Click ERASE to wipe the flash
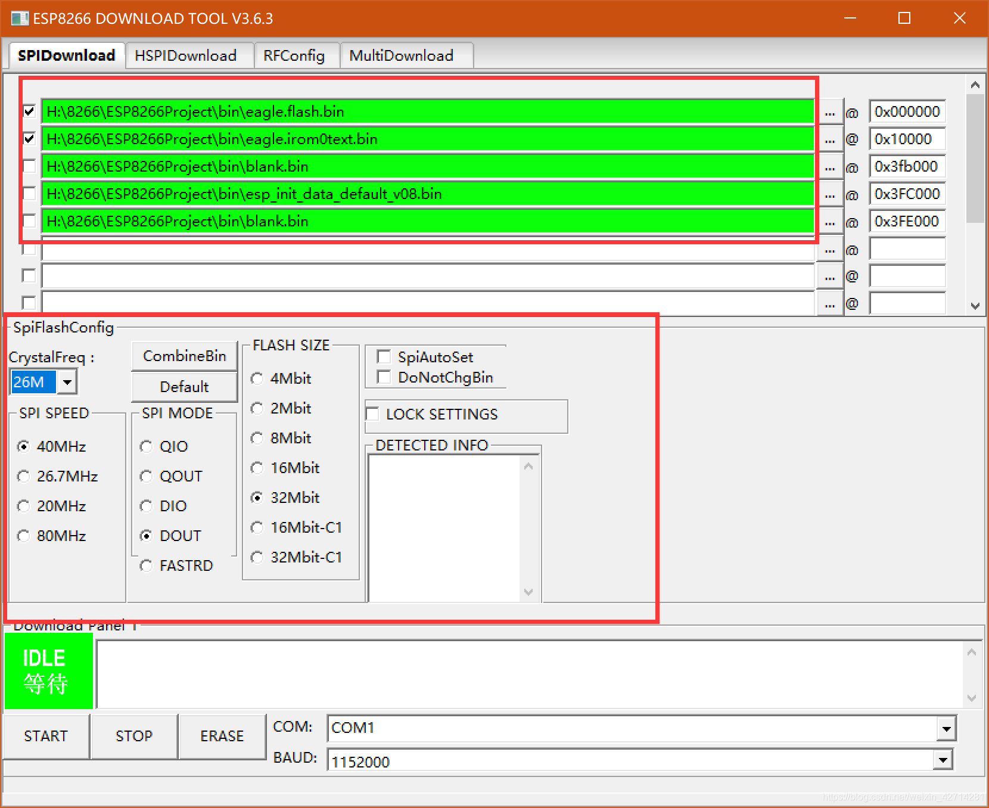Image resolution: width=989 pixels, height=808 pixels. (221, 736)
